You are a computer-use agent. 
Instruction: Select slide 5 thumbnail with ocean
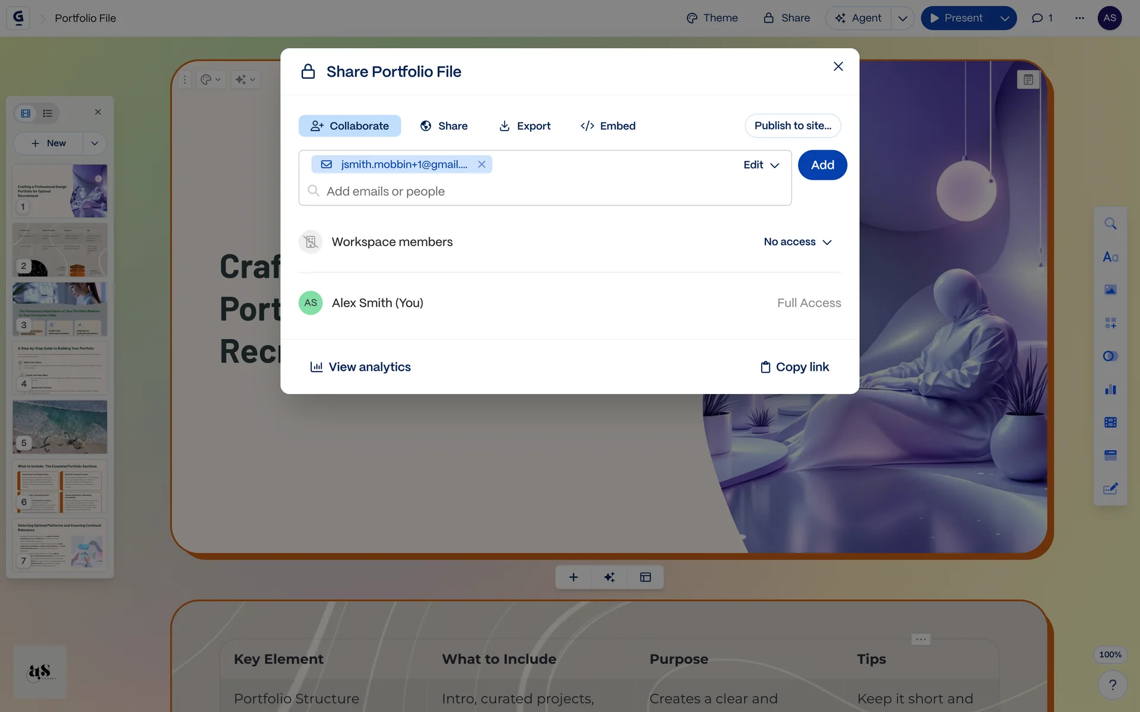pyautogui.click(x=60, y=427)
